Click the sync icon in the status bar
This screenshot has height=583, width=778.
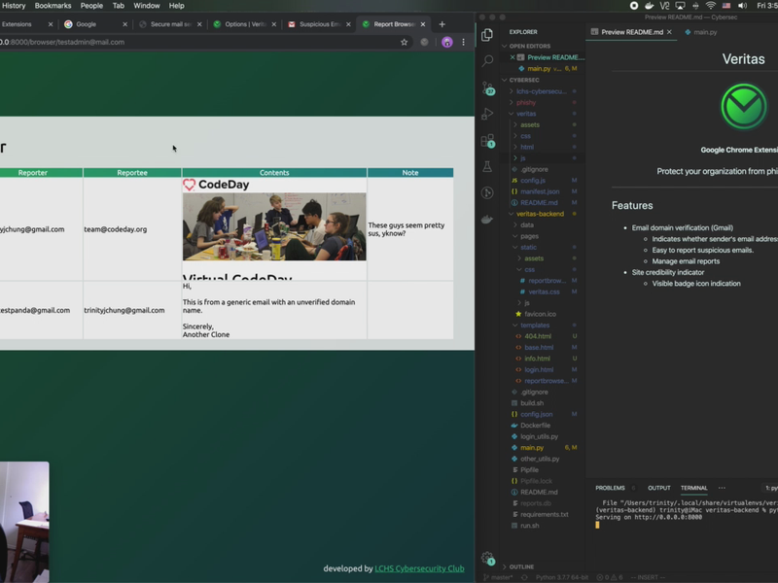tap(524, 577)
